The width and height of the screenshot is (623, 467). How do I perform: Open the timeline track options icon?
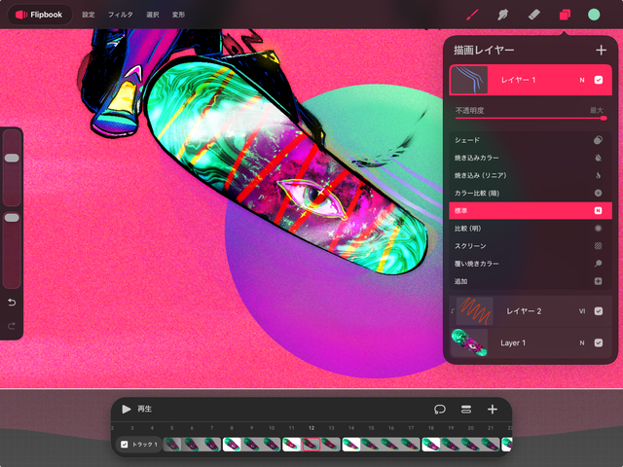tap(466, 409)
